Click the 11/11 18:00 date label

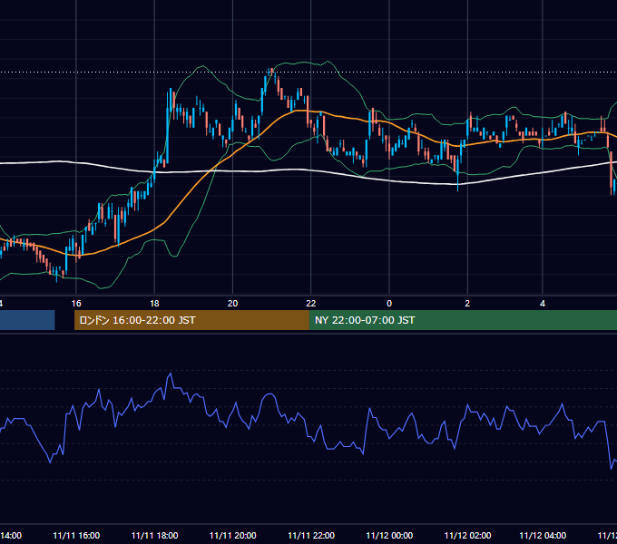coord(154,535)
